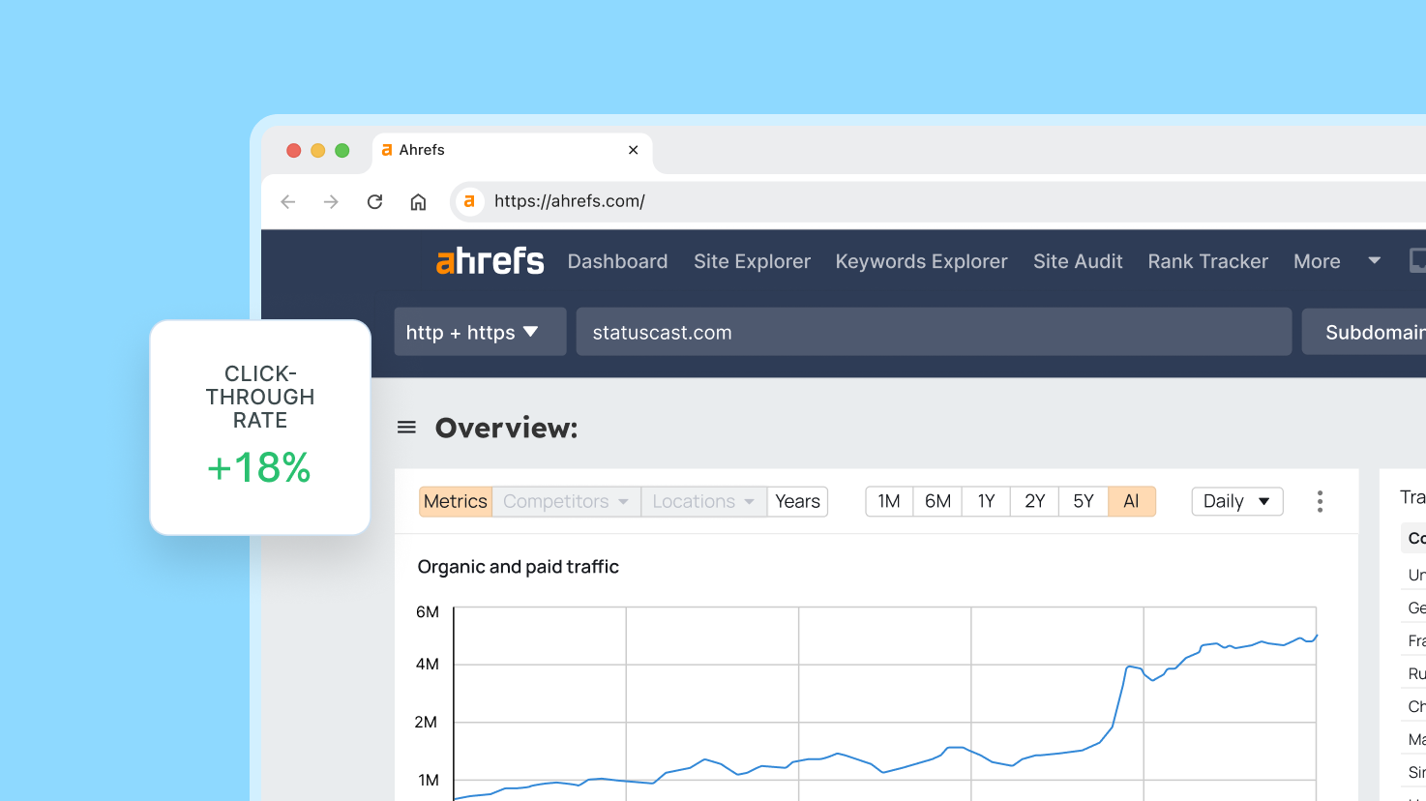The image size is (1426, 801).
Task: Set the chart range to 5Y
Action: tap(1084, 501)
